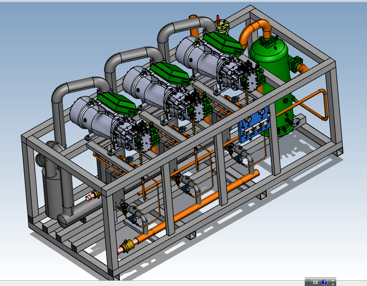Open the language bar options dropdown arrow
Image resolution: width=367 pixels, height=286 pixels.
point(333,284)
